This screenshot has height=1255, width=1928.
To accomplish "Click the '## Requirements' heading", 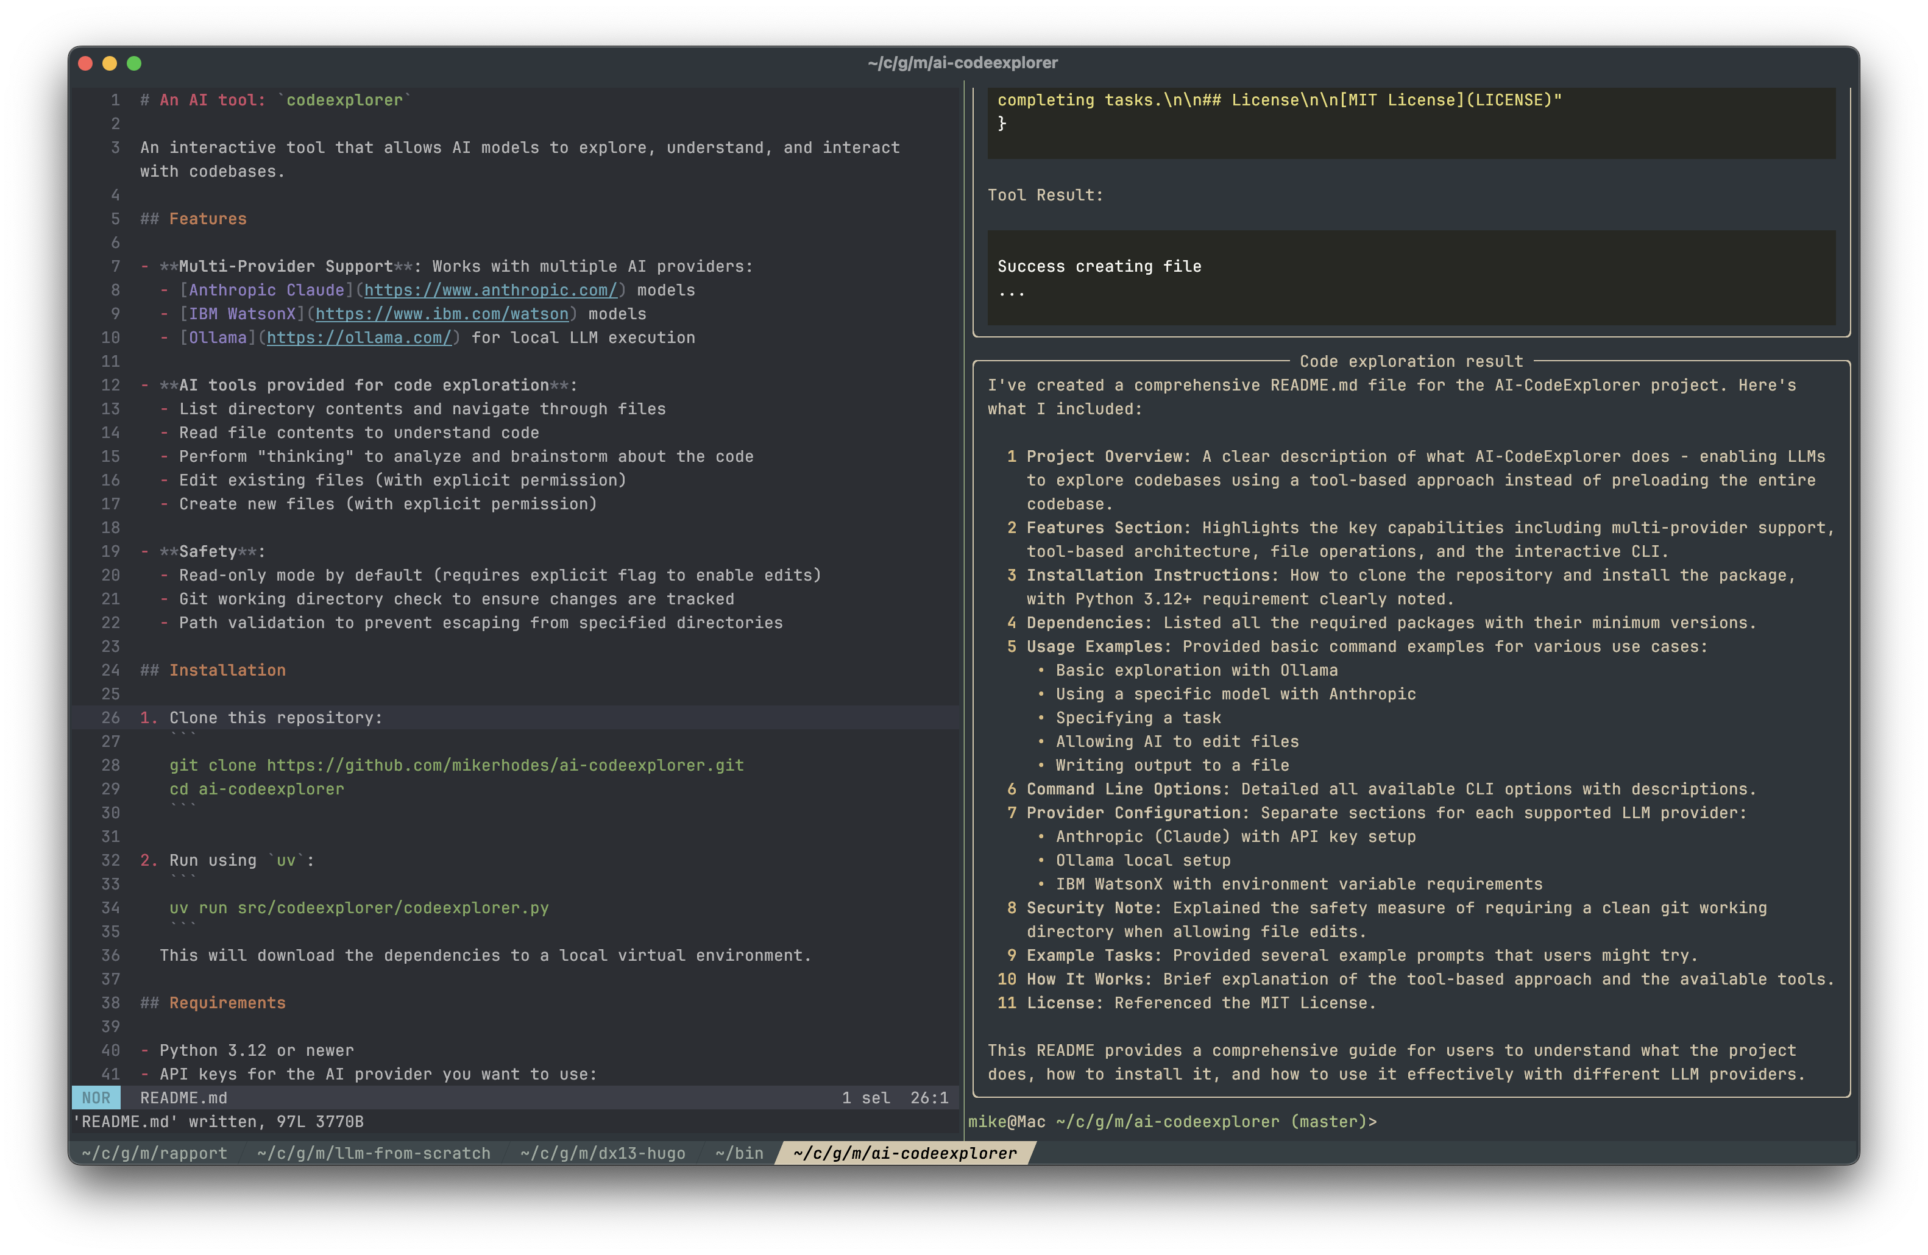I will (x=213, y=1002).
